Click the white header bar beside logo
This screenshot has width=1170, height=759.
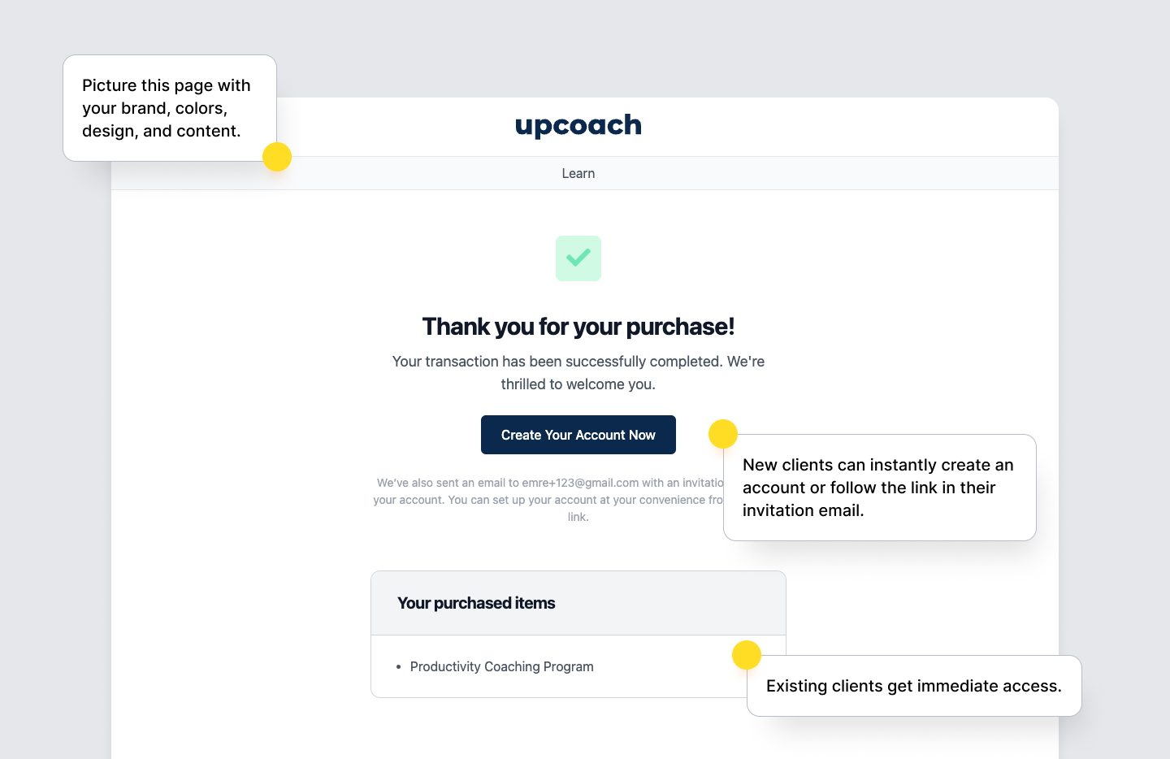(x=812, y=127)
